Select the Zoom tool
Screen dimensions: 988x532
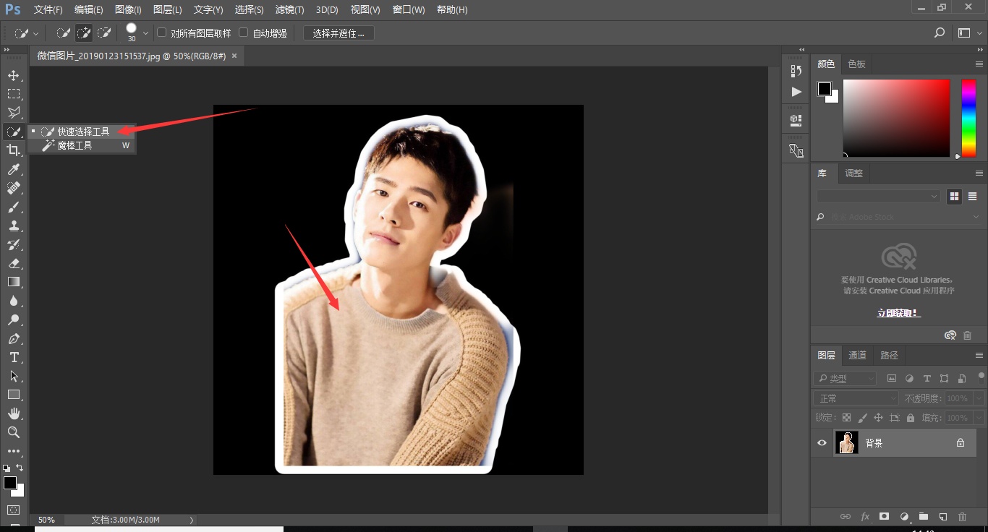(14, 432)
